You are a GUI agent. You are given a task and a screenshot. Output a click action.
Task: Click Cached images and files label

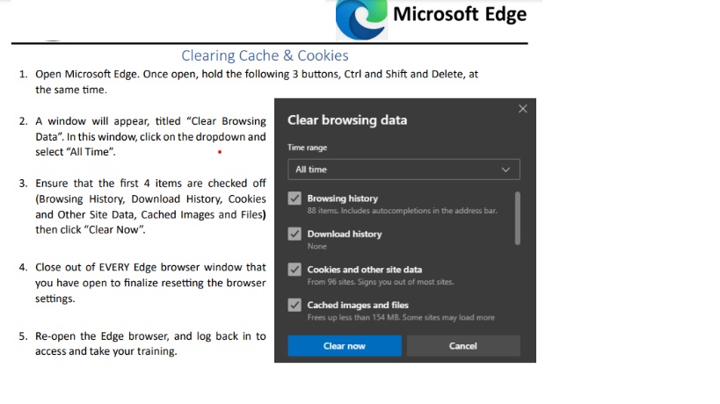(x=358, y=305)
